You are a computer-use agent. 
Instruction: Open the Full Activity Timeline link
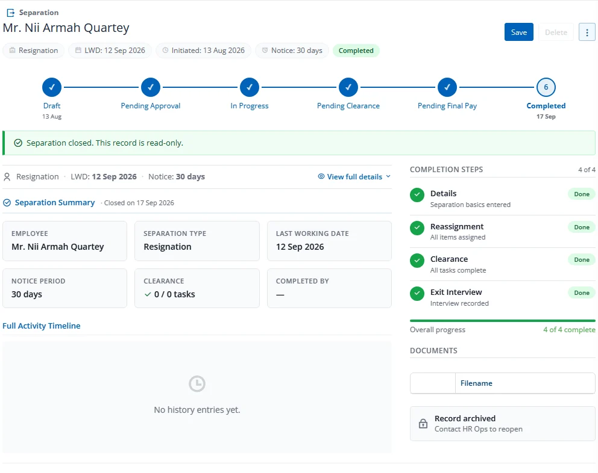pos(41,326)
